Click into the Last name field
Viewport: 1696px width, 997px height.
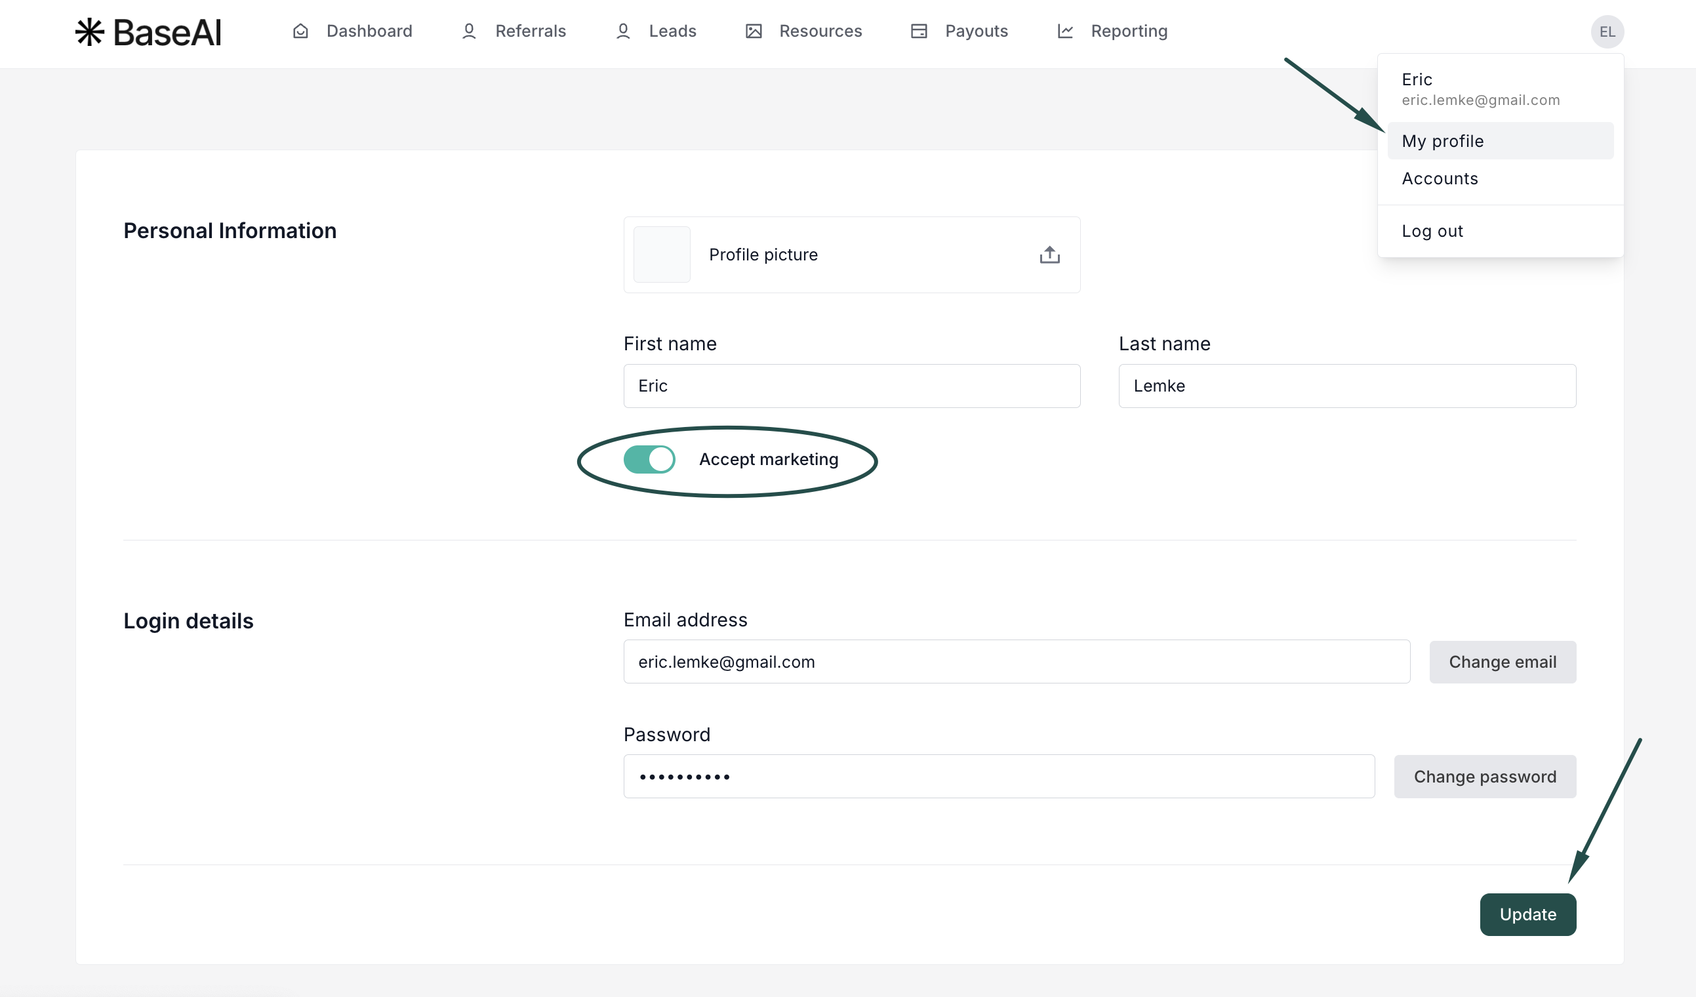1346,386
